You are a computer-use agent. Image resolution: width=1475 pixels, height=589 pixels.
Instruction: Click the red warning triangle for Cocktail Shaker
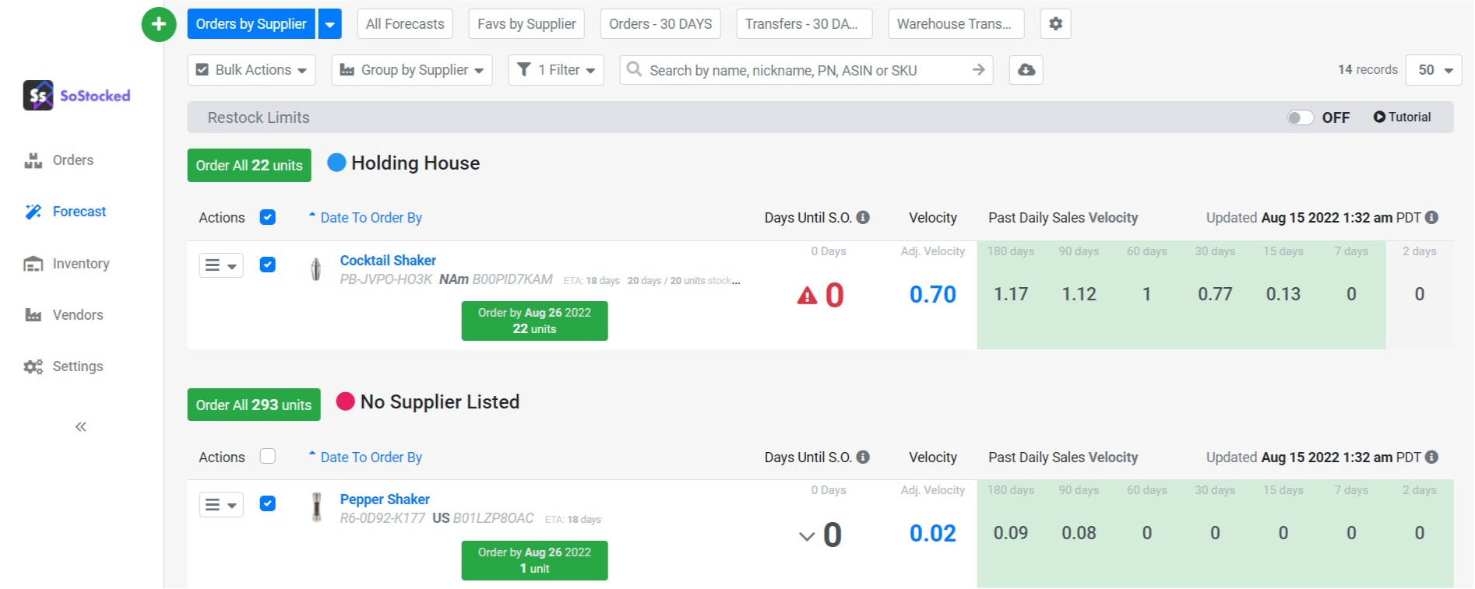click(807, 296)
